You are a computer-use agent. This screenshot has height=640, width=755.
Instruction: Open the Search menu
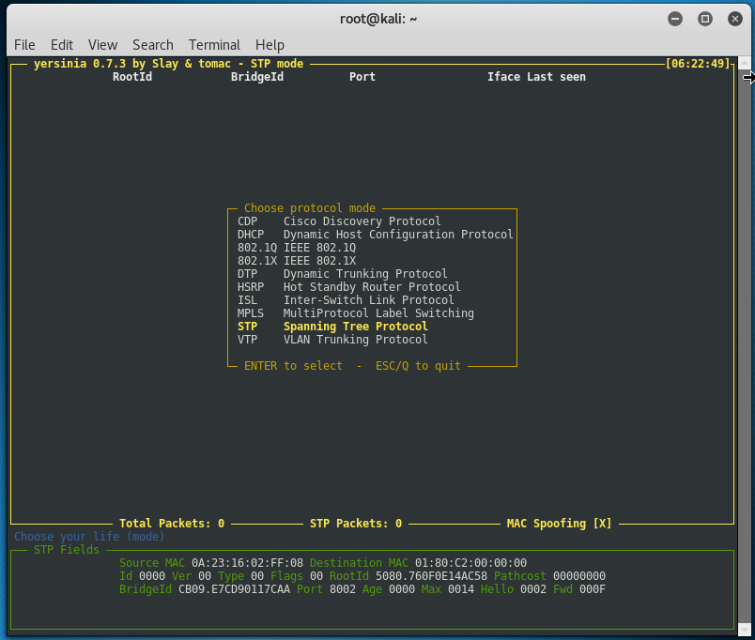153,45
